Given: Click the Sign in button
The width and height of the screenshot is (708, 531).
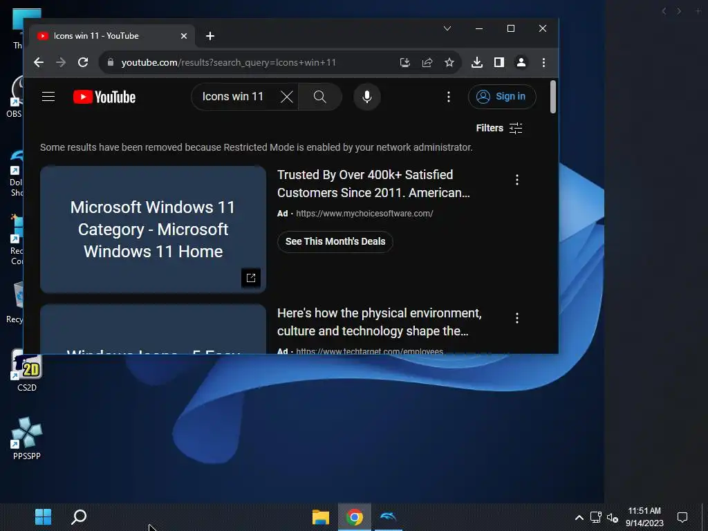Looking at the screenshot, I should pos(502,97).
